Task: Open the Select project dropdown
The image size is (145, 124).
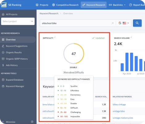Action: point(18,21)
